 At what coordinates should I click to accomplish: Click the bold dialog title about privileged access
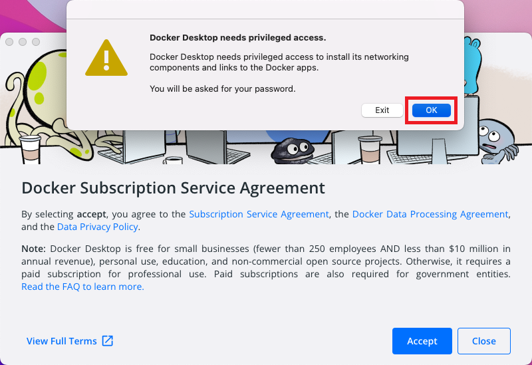coord(237,38)
